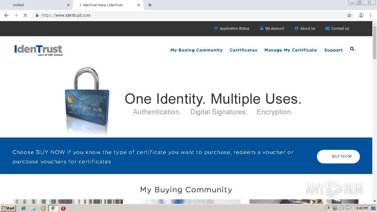377x212 pixels.
Task: Click the 'One Identity. Multiple Uses.' headline
Action: 213,99
